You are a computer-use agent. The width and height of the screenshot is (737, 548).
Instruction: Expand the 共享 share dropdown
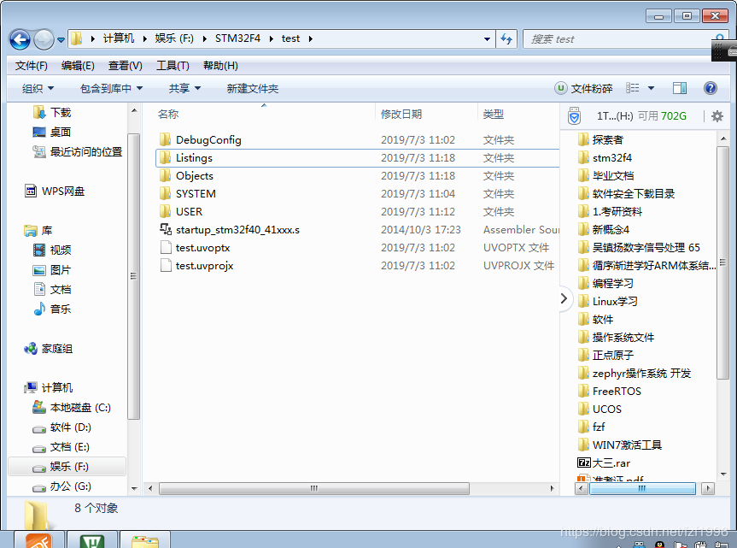click(184, 88)
